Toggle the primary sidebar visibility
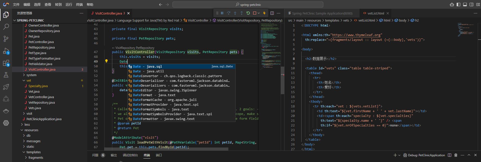This screenshot has width=481, height=162. coord(458,5)
